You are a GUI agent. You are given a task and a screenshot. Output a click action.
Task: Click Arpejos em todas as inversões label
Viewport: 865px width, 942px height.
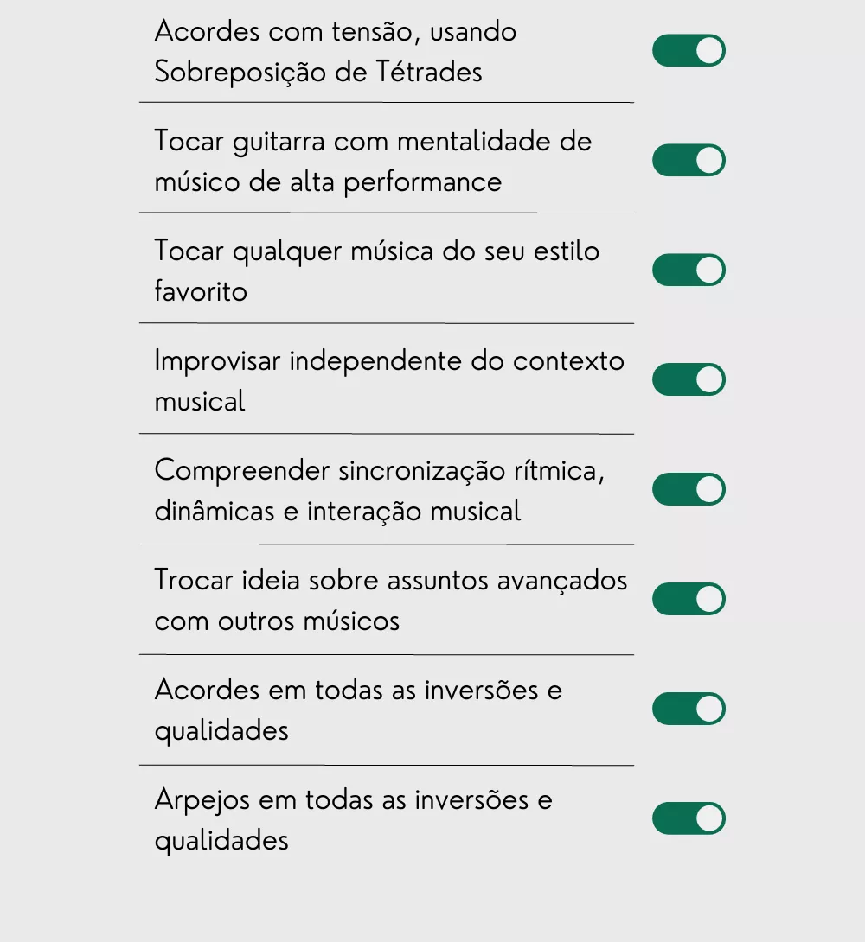pyautogui.click(x=353, y=800)
